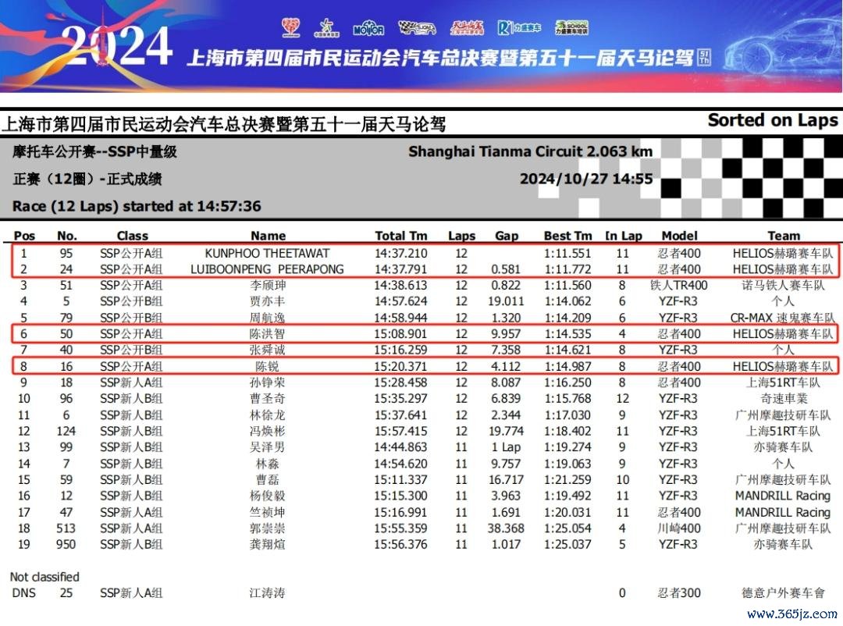Click the Total Tm column header
843x626 pixels.
pos(401,236)
